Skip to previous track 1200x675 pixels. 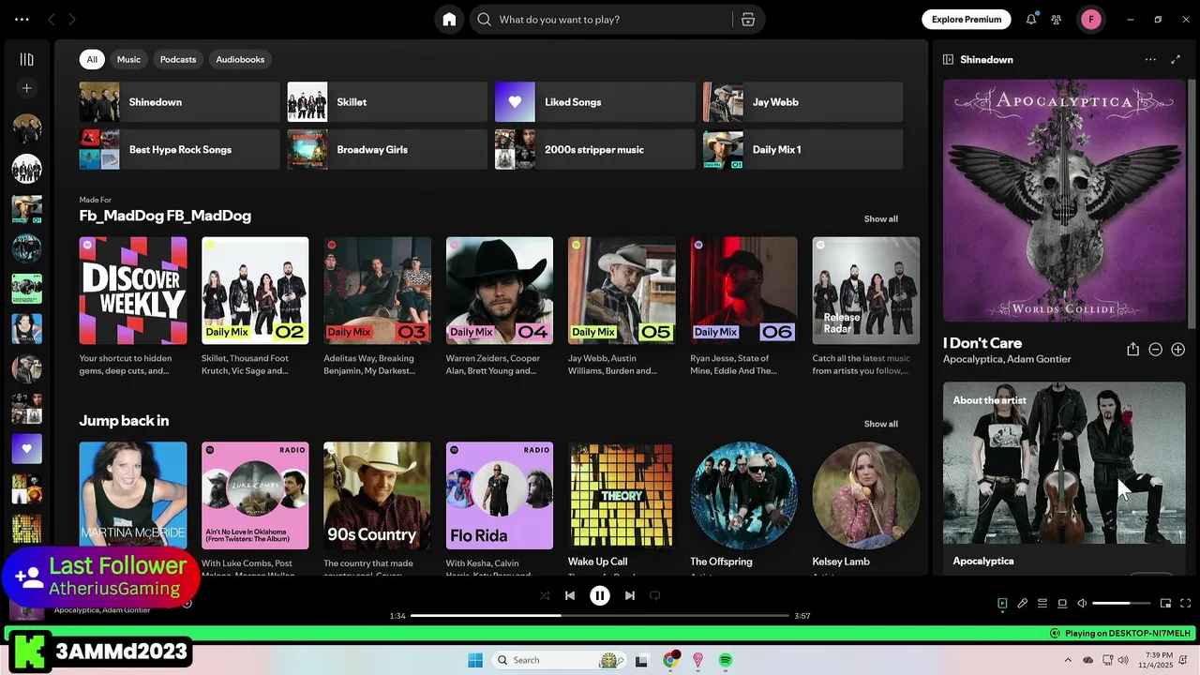point(570,595)
